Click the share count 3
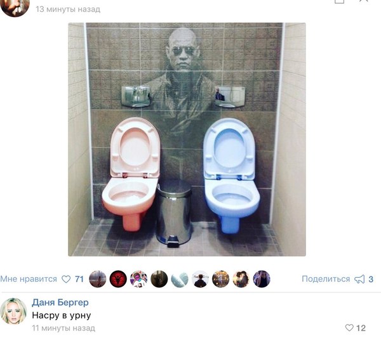381x338 pixels. (x=371, y=279)
